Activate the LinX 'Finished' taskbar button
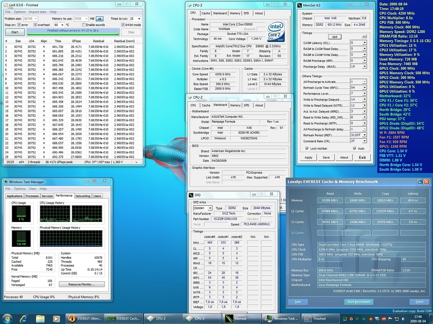433x324 pixels. pyautogui.click(x=320, y=318)
